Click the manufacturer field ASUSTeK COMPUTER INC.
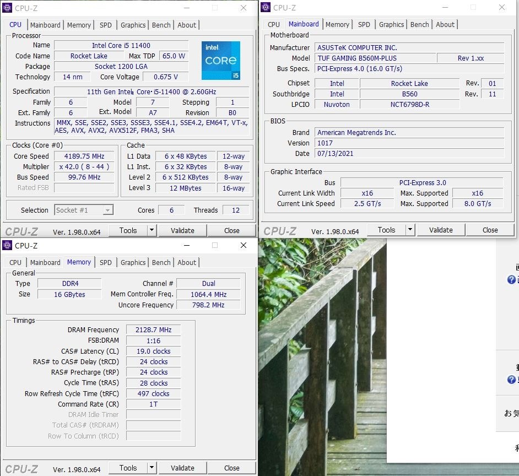This screenshot has width=519, height=476. 409,48
